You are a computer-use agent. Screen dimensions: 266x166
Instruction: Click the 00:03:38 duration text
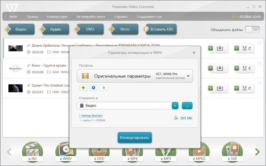37,52
